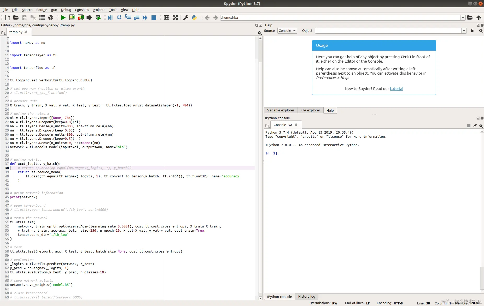Re-run the last script
The height and width of the screenshot is (306, 484).
pyautogui.click(x=98, y=17)
